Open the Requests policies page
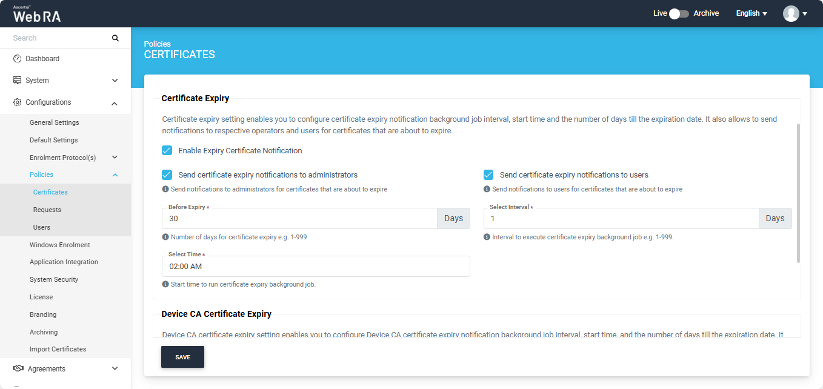This screenshot has width=823, height=389. (x=47, y=210)
